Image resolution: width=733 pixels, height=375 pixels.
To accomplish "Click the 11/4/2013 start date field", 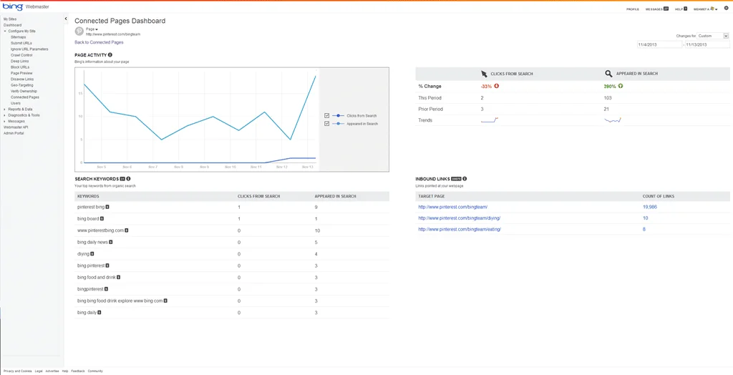I will [659, 44].
